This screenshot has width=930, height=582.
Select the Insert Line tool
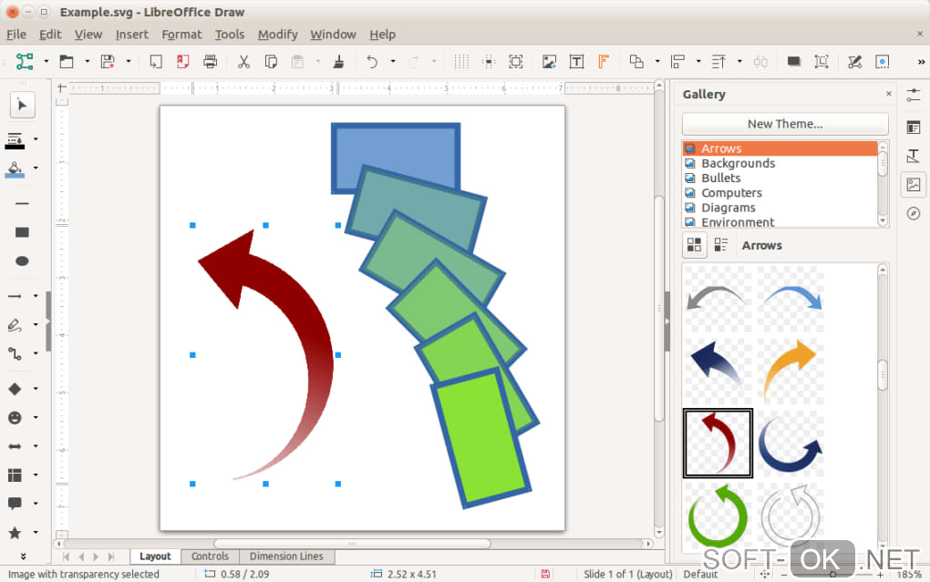(22, 203)
